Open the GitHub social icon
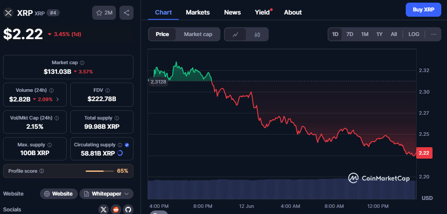This screenshot has height=214, width=447. click(128, 210)
